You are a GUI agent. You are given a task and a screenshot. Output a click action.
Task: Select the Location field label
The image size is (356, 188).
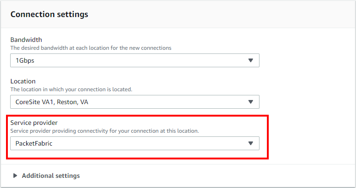tap(23, 81)
